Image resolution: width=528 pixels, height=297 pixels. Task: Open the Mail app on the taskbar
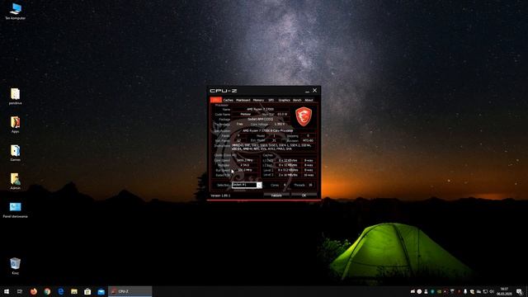(101, 291)
